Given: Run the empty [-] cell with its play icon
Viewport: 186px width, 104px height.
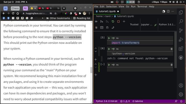Looking at the screenshot, I should [109, 65].
